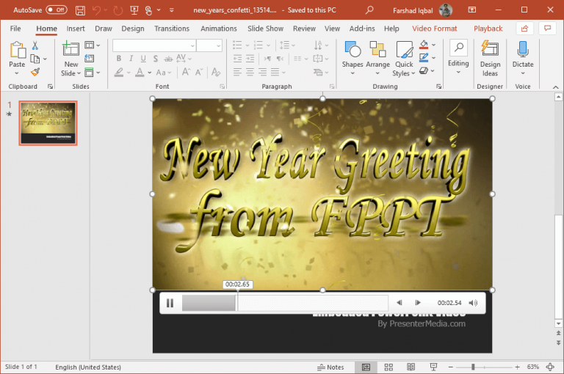
Task: Click Fit slide to window icon
Action: pos(550,367)
